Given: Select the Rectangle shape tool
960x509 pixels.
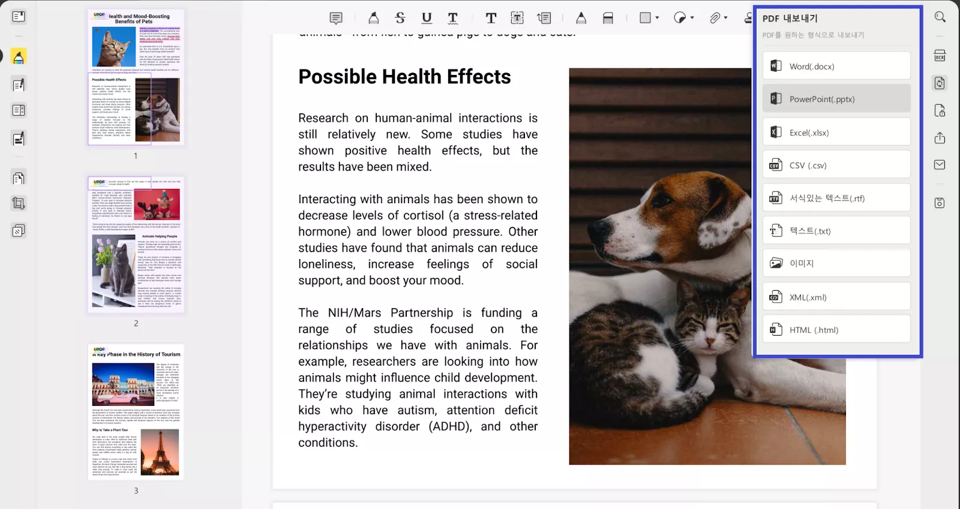Looking at the screenshot, I should pos(646,18).
